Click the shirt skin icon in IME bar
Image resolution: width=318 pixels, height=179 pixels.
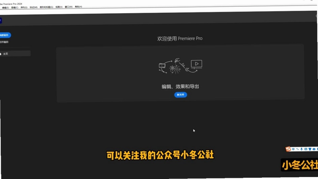310,149
